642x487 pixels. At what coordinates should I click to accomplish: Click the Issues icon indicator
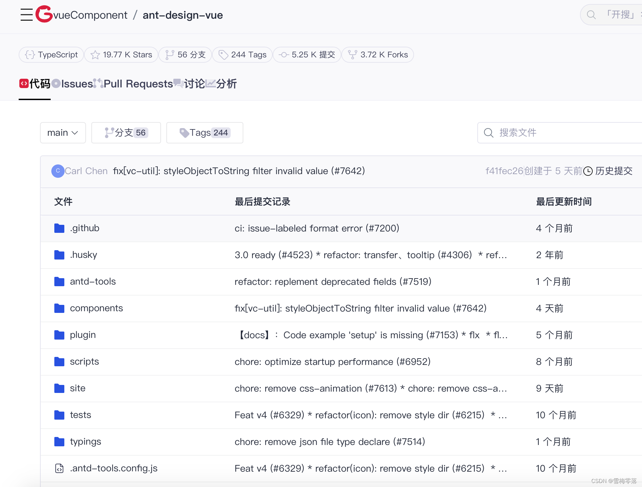(56, 84)
